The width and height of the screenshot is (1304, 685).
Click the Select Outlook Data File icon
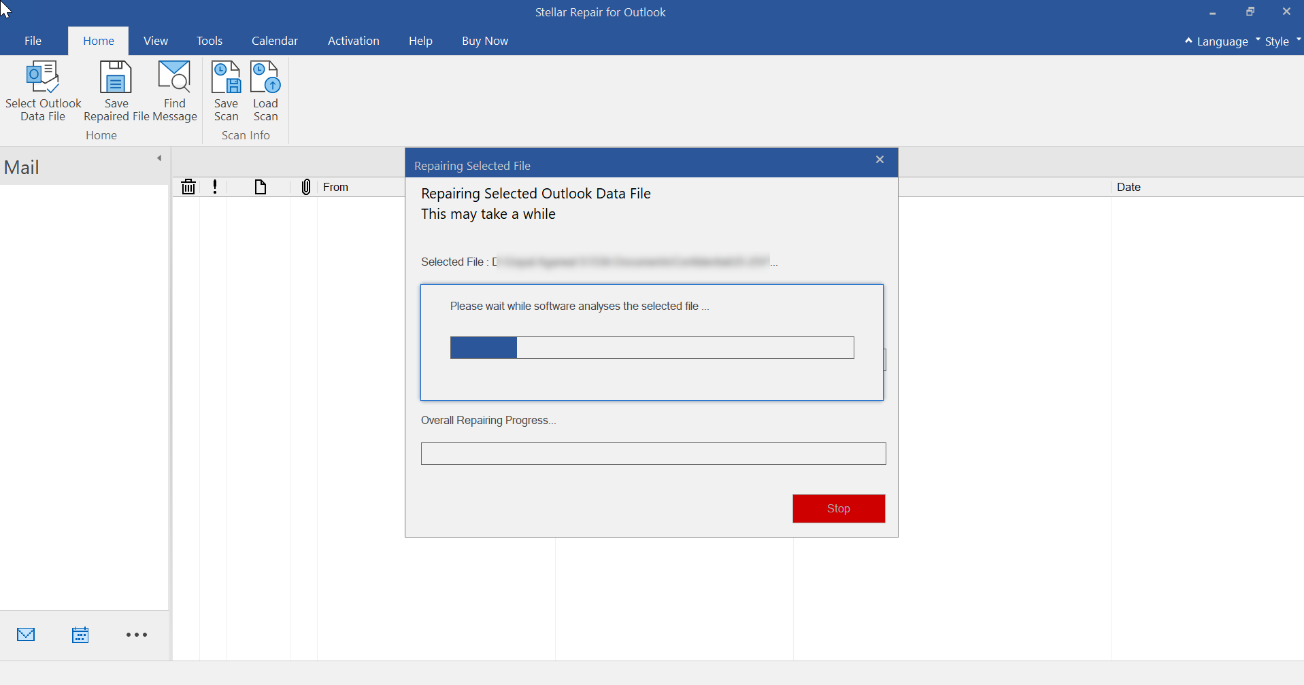pos(43,78)
